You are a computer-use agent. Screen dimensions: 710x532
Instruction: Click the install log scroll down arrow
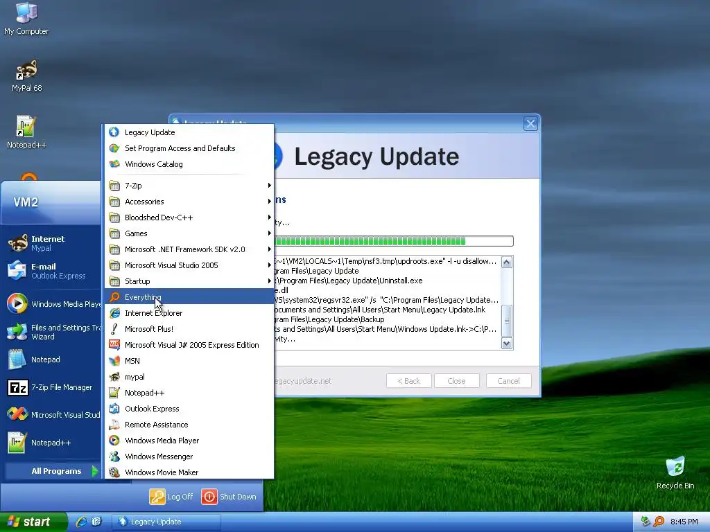point(507,344)
